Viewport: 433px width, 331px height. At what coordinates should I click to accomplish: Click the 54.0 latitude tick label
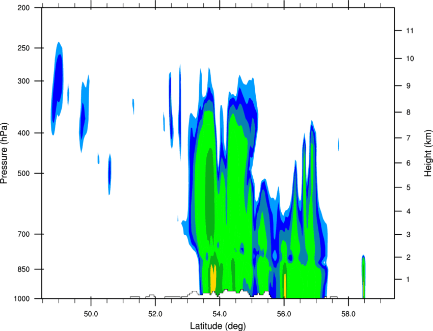coord(220,314)
